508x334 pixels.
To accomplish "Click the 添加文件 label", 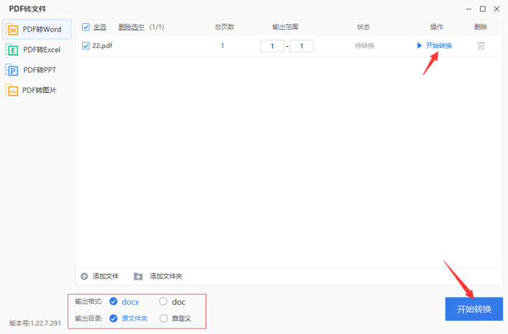I will click(x=106, y=276).
